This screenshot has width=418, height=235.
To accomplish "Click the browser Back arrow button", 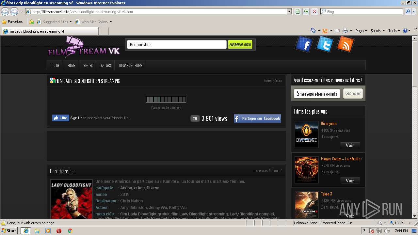I will 5,12.
